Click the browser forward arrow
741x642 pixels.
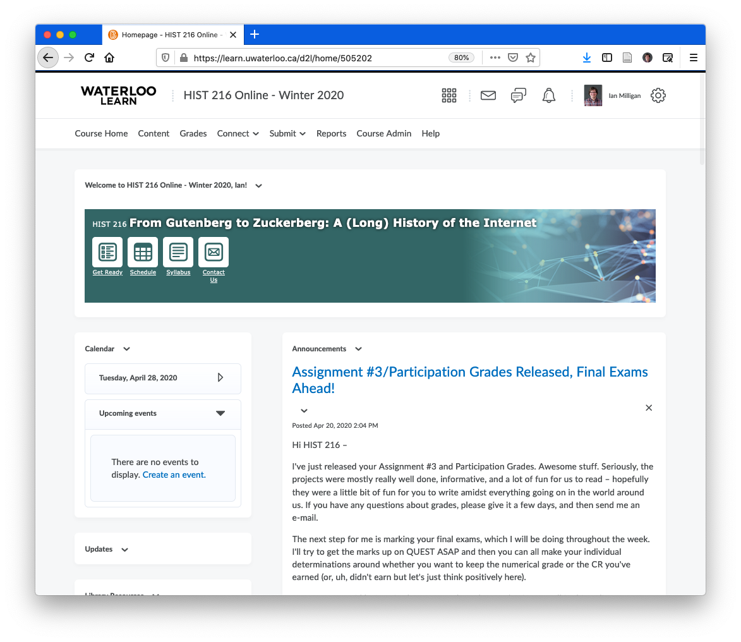click(69, 58)
